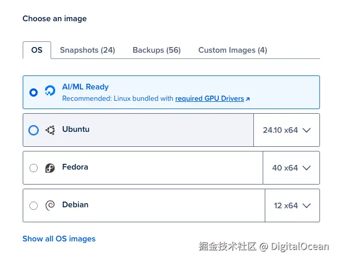
Task: Open the Snapshots (24) tab
Action: click(87, 50)
